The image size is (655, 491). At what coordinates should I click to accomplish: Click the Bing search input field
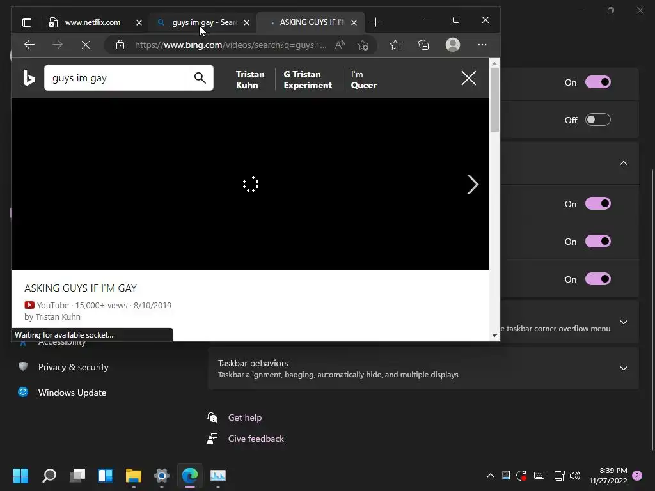pyautogui.click(x=116, y=77)
